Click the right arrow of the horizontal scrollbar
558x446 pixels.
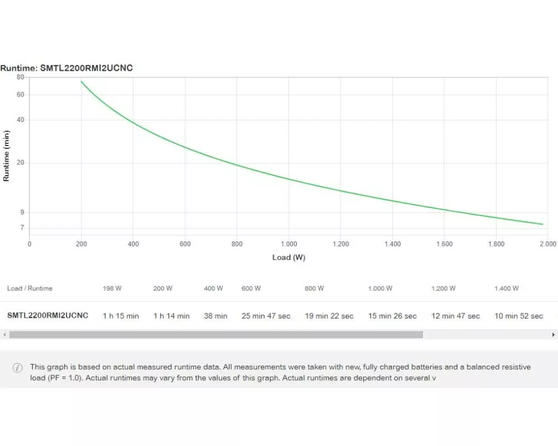554,334
